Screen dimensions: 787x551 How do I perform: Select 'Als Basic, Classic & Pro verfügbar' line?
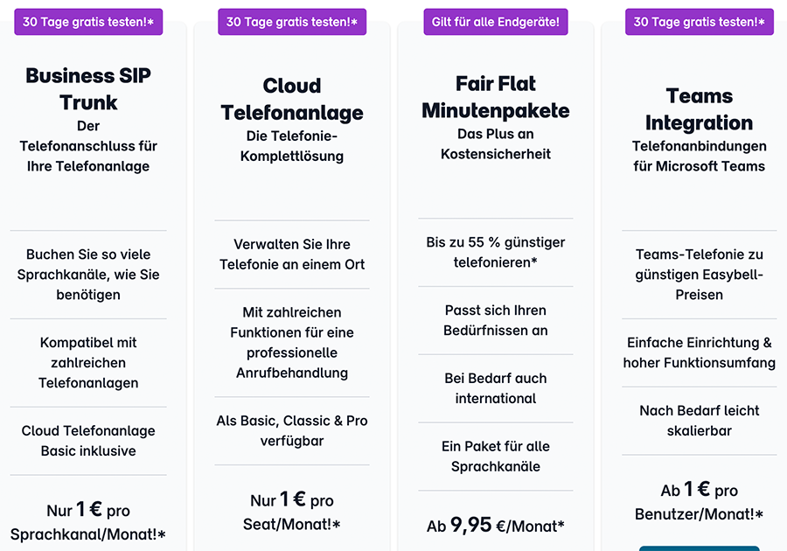click(x=291, y=430)
